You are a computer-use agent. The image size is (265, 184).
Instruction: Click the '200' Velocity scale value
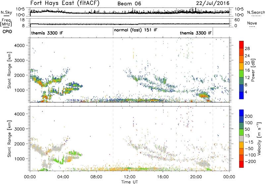click(x=249, y=116)
